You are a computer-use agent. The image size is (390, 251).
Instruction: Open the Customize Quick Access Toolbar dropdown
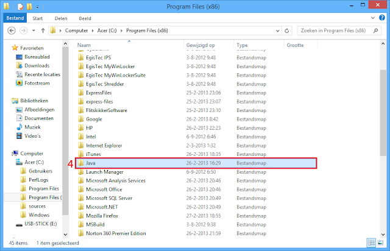pyautogui.click(x=37, y=7)
